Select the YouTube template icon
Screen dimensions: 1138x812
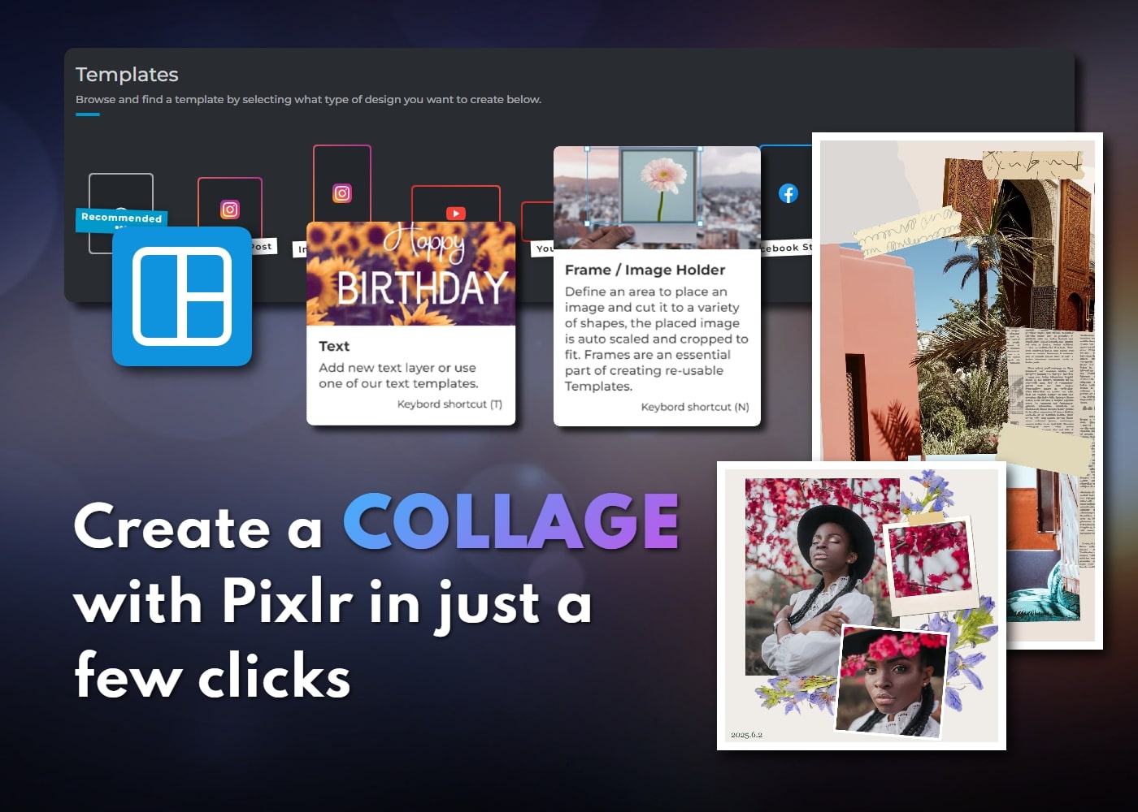(456, 214)
